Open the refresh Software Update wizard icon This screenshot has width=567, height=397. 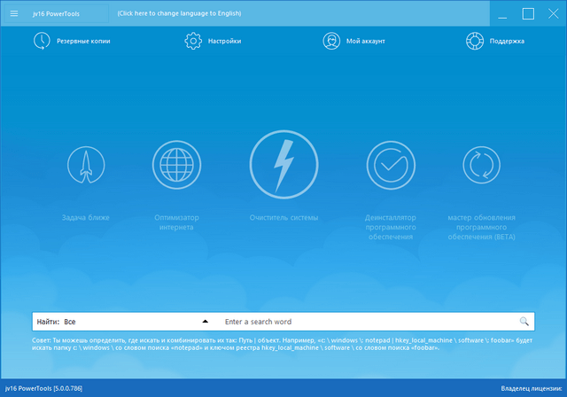click(482, 165)
